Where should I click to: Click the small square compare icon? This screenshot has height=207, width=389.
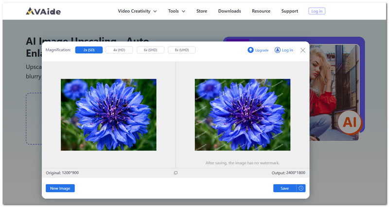176,173
